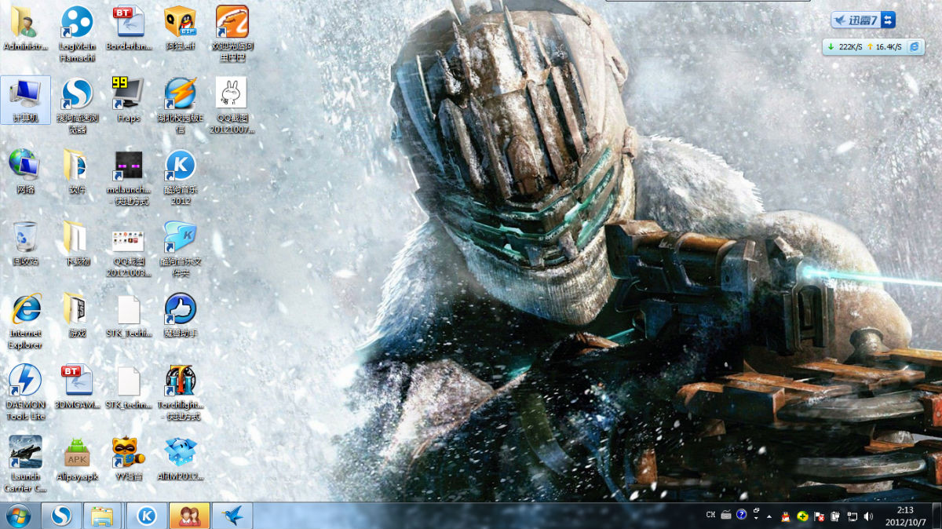
Task: Open the Administrator user folder icon
Action: point(25,28)
